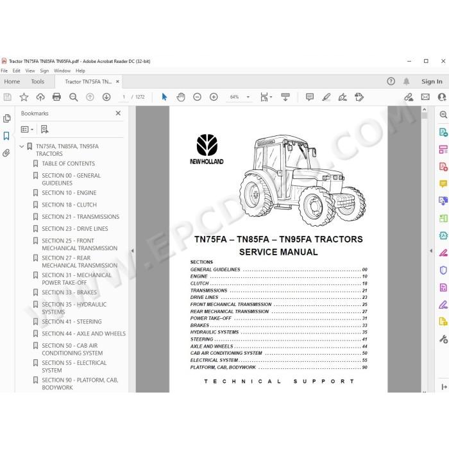This screenshot has height=449, width=449.
Task: Open the Window menu
Action: 62,71
